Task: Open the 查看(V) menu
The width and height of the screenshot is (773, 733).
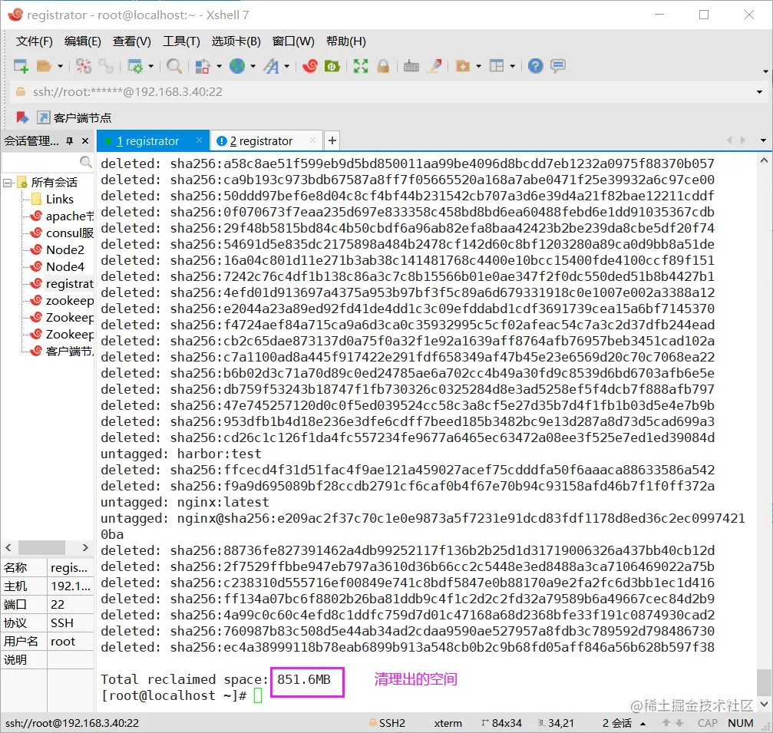Action: 131,41
